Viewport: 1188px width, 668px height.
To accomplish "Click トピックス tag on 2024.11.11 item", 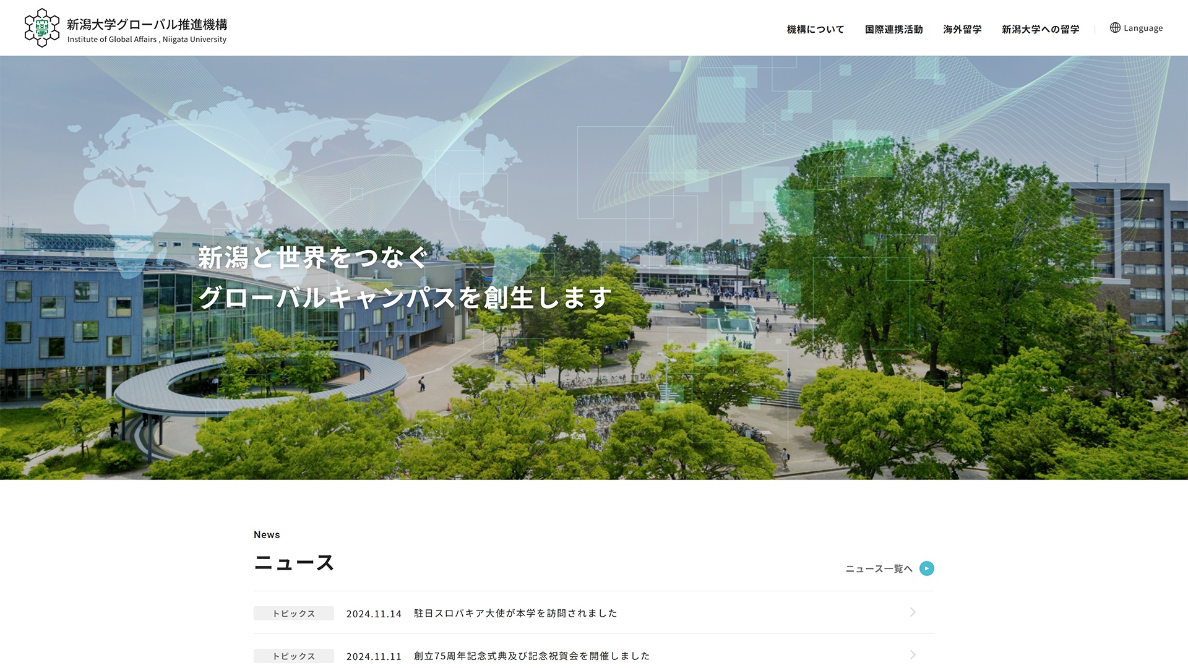I will click(294, 656).
